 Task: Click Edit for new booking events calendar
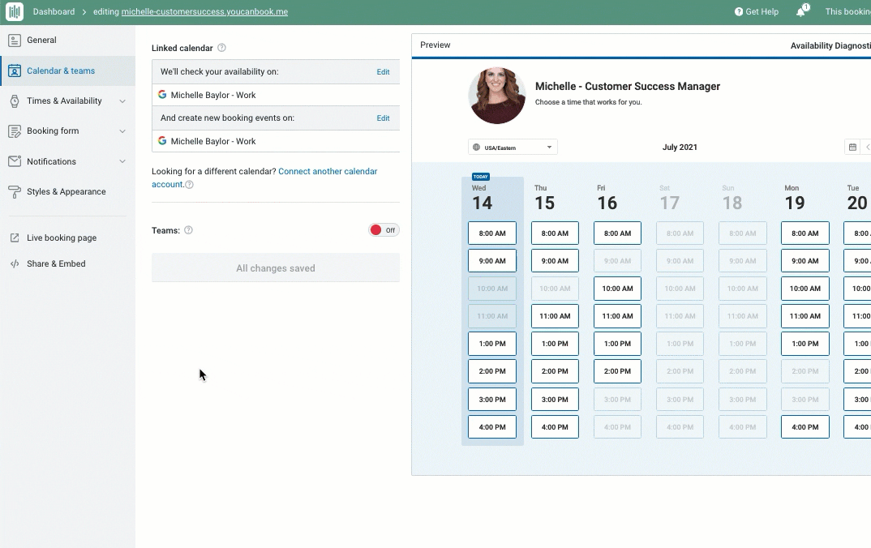(383, 118)
